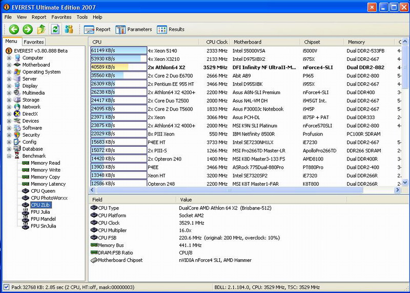The height and width of the screenshot is (293, 410).
Task: Click the results list scroll right arrow
Action: [398, 190]
